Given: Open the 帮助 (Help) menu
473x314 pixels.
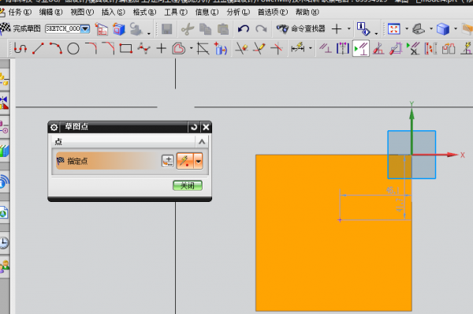Looking at the screenshot, I should tap(307, 12).
